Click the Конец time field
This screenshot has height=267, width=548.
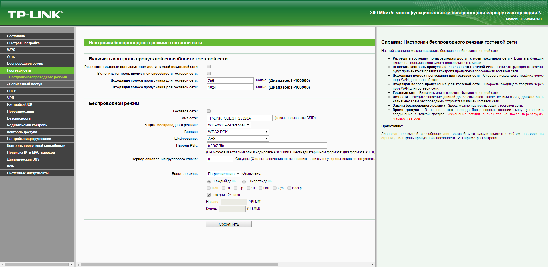(x=232, y=209)
